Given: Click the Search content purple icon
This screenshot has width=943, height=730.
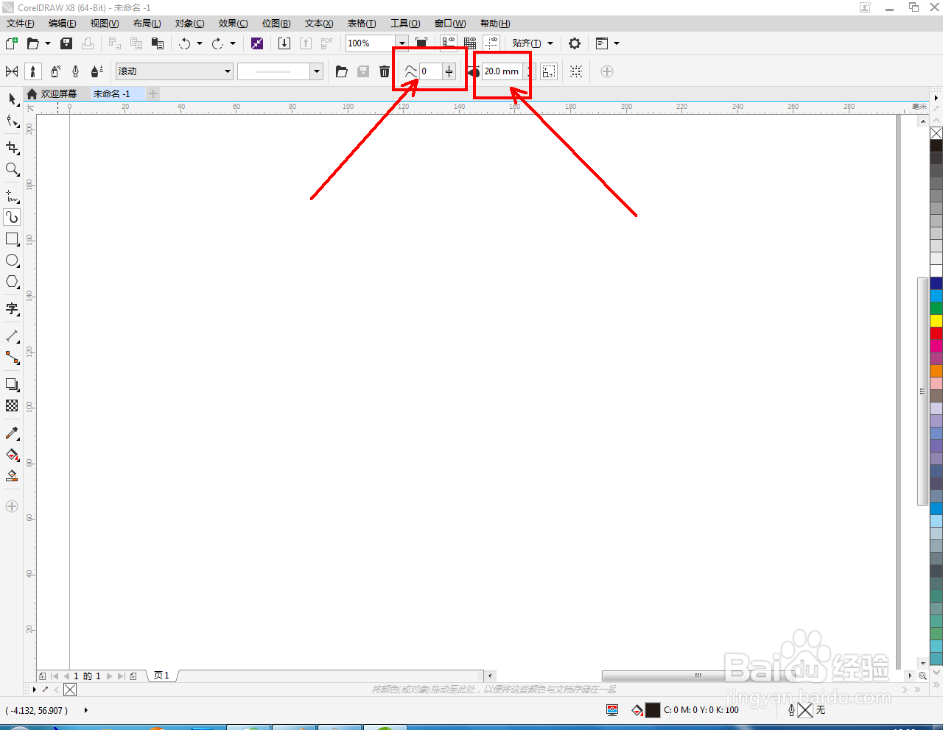Looking at the screenshot, I should point(257,43).
